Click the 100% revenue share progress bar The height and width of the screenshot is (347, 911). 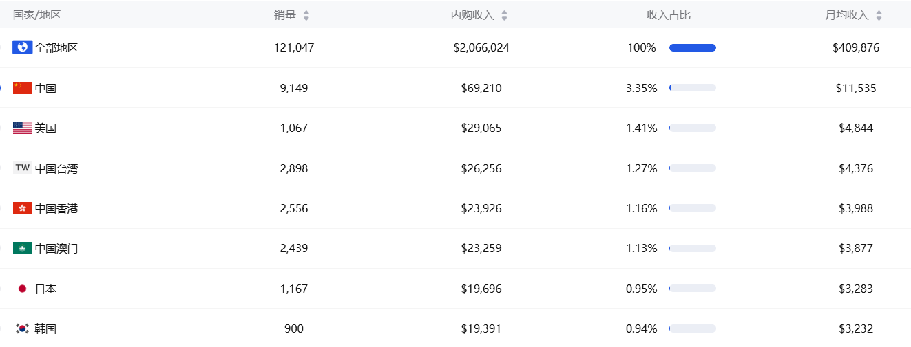[x=693, y=47]
